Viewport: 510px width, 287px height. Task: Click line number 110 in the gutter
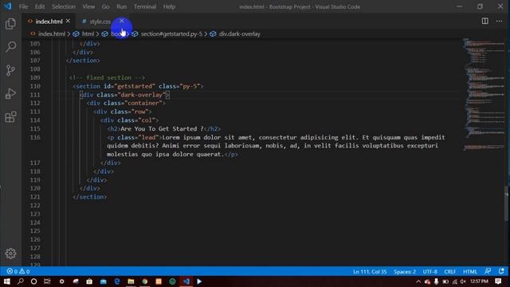[x=35, y=86]
